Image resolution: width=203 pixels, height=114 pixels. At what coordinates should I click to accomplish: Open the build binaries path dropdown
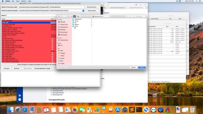83,10
